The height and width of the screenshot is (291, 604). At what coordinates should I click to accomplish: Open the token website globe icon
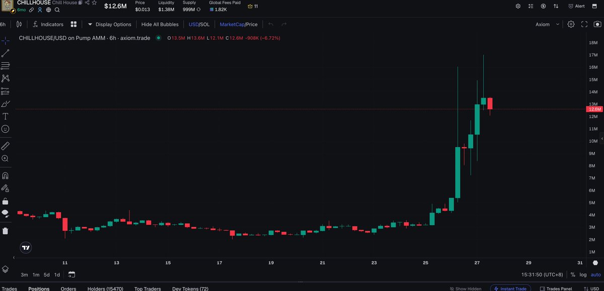[48, 10]
